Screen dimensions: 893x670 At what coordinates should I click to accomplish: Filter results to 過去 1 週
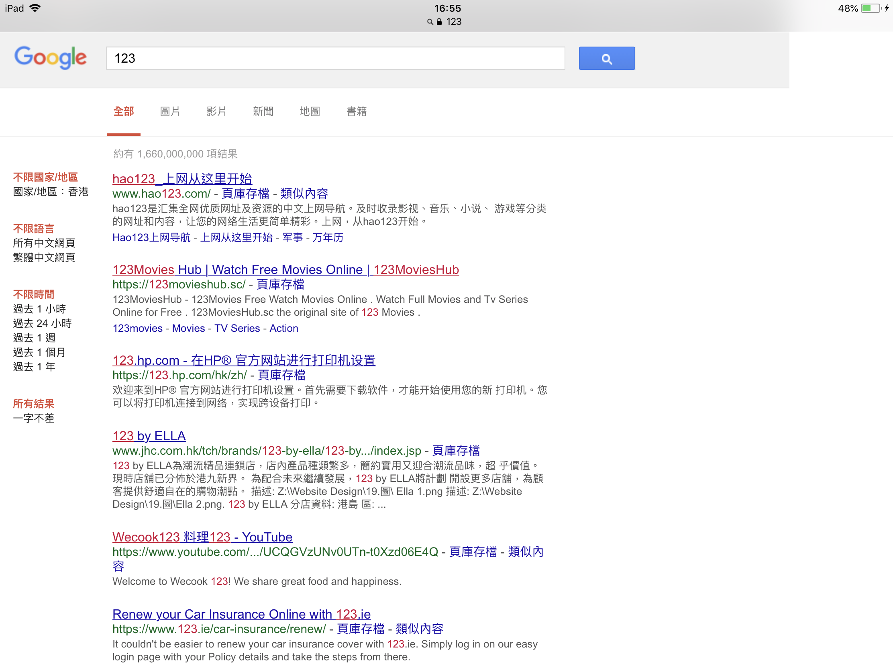pos(34,338)
